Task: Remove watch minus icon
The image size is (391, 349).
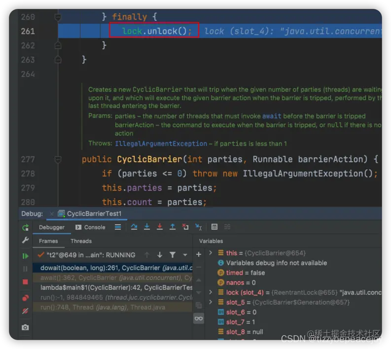Action: tap(199, 267)
